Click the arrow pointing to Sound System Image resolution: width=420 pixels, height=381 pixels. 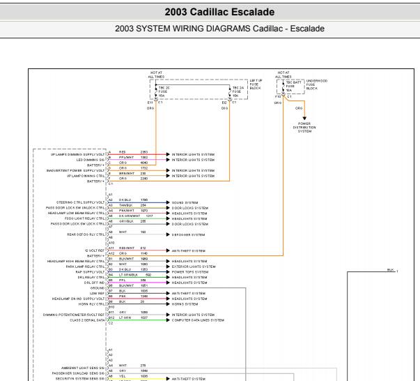(168, 202)
